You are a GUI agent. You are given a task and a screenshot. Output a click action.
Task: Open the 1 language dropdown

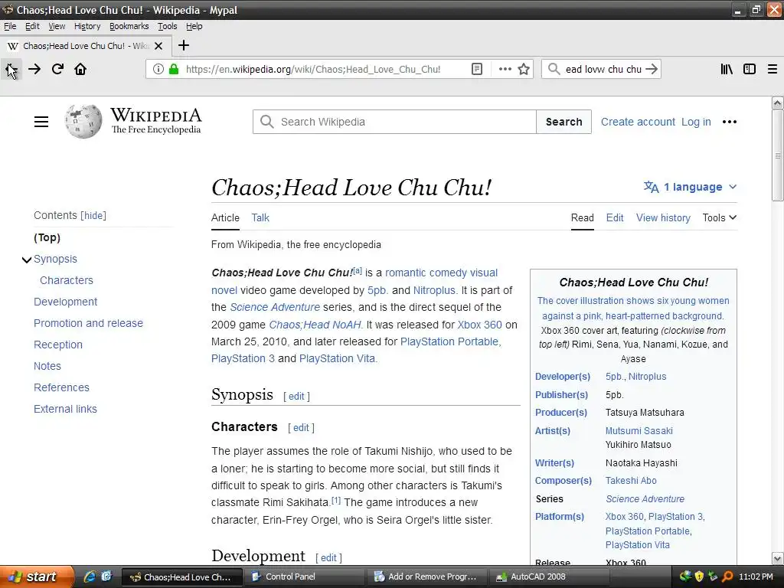(x=691, y=187)
